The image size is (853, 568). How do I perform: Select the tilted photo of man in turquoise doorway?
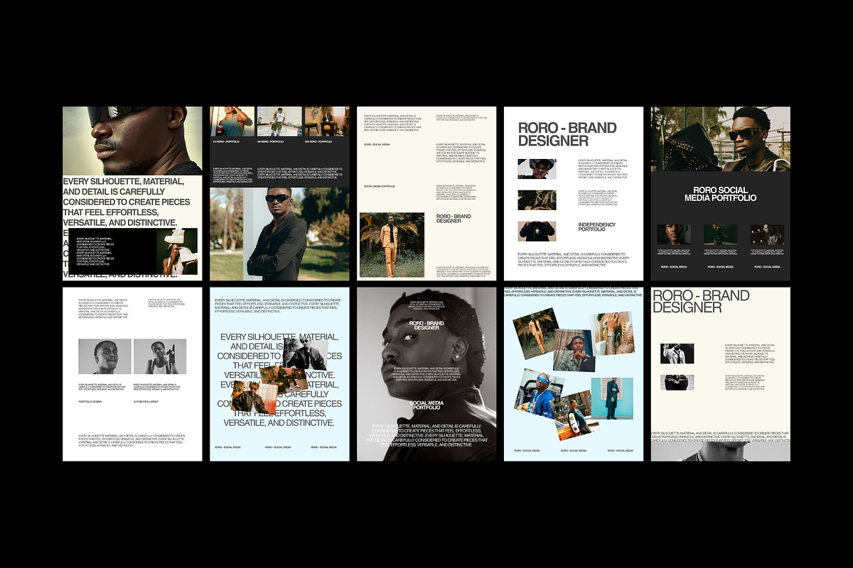click(612, 398)
